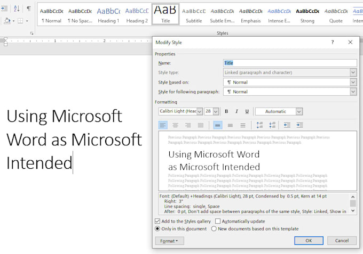
Task: Apply the No Spacing style
Action: coord(80,15)
